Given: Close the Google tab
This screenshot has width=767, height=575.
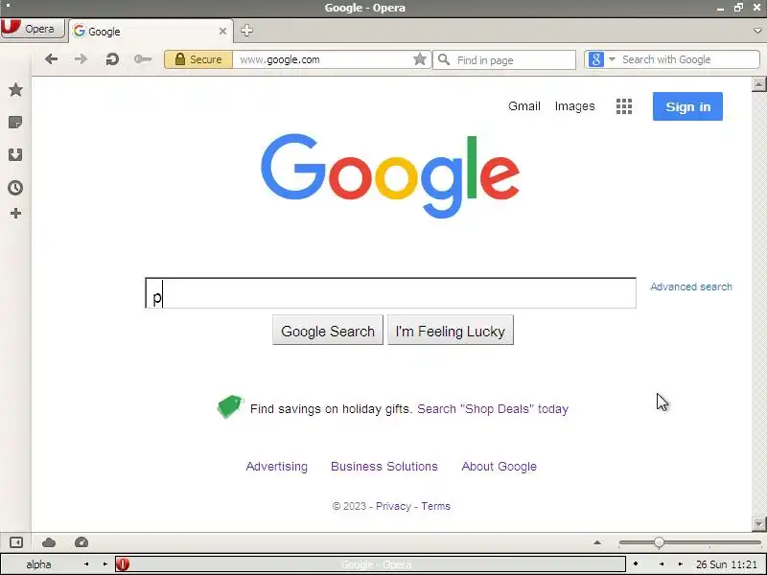Looking at the screenshot, I should click(x=222, y=32).
